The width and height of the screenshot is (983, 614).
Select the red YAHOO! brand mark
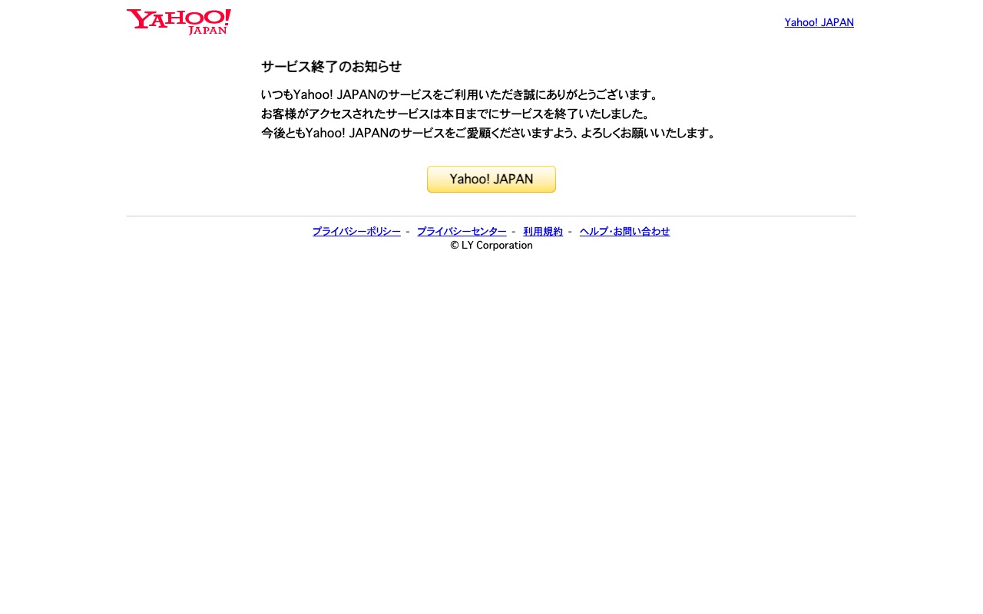click(x=173, y=17)
